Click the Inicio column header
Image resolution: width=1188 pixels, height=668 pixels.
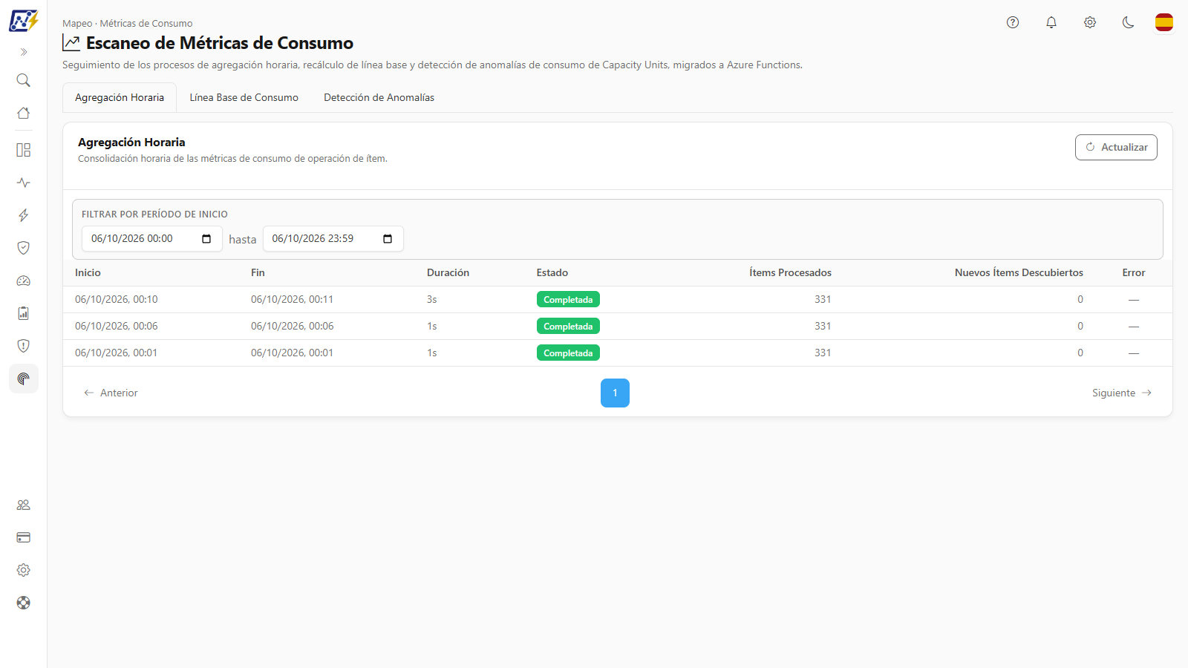[88, 272]
